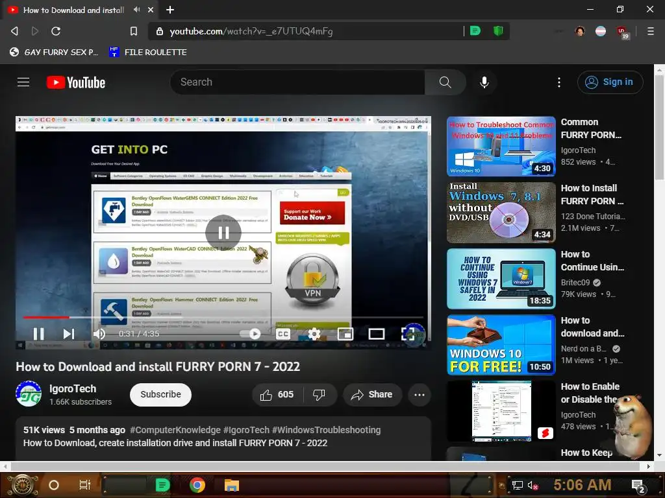Click the #ComputerKnowledge hashtag

pos(175,430)
